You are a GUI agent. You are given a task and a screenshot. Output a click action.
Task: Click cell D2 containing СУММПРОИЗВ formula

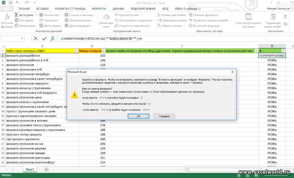[x=272, y=56]
